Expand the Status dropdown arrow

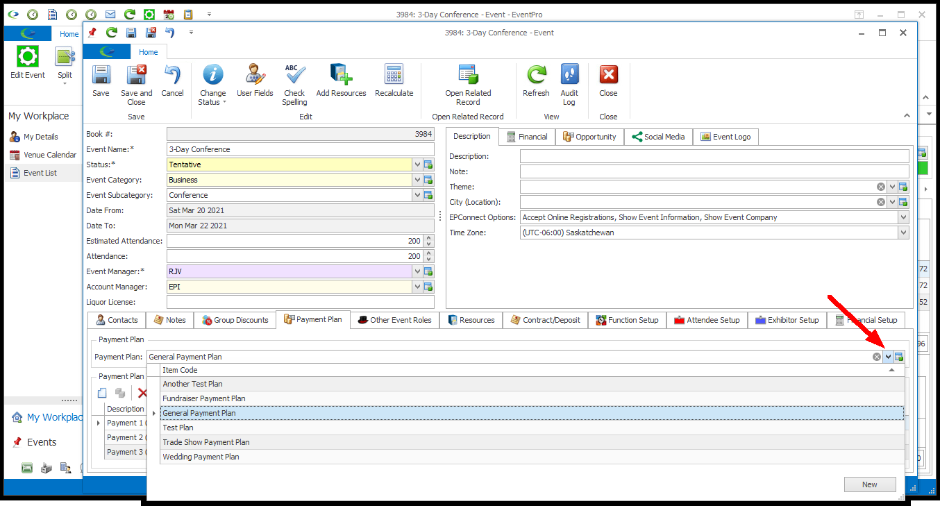point(417,165)
